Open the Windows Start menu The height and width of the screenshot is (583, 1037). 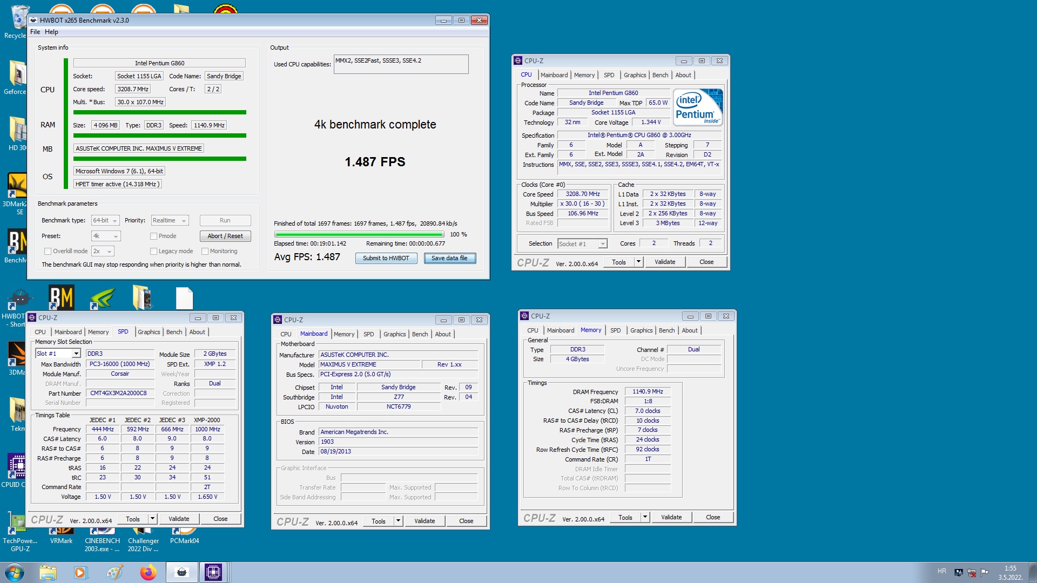pyautogui.click(x=15, y=572)
